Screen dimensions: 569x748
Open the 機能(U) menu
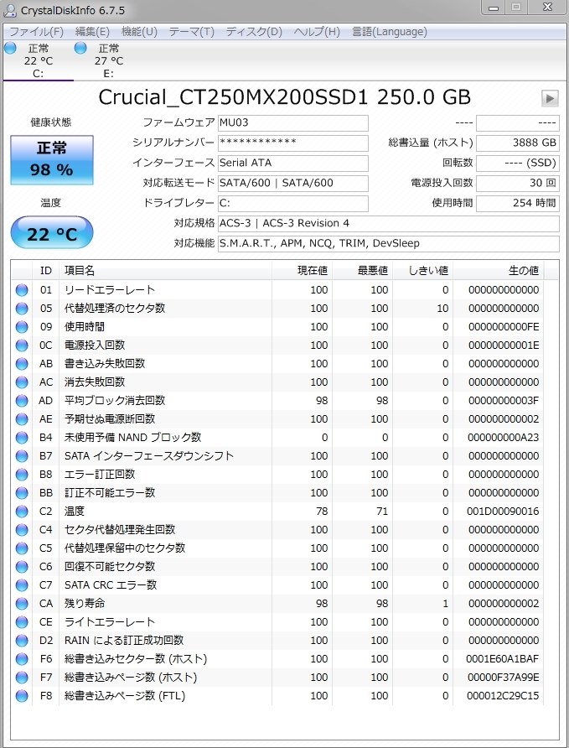(139, 32)
